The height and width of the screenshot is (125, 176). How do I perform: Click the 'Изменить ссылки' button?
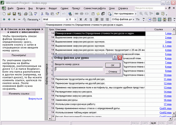[19, 94]
